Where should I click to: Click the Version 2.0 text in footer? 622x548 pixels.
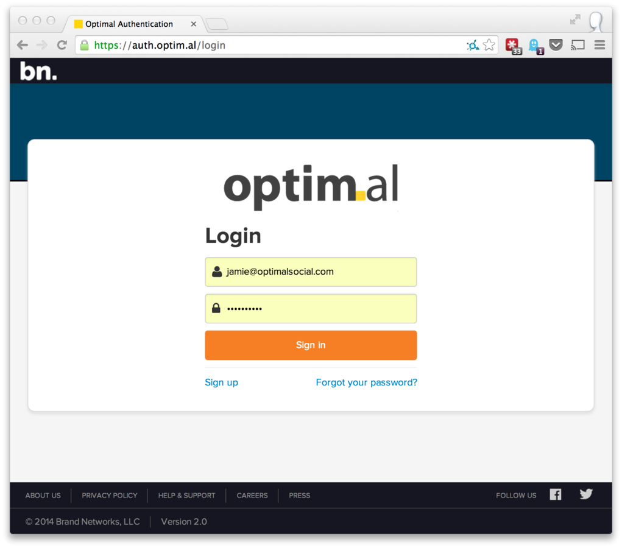click(x=184, y=522)
